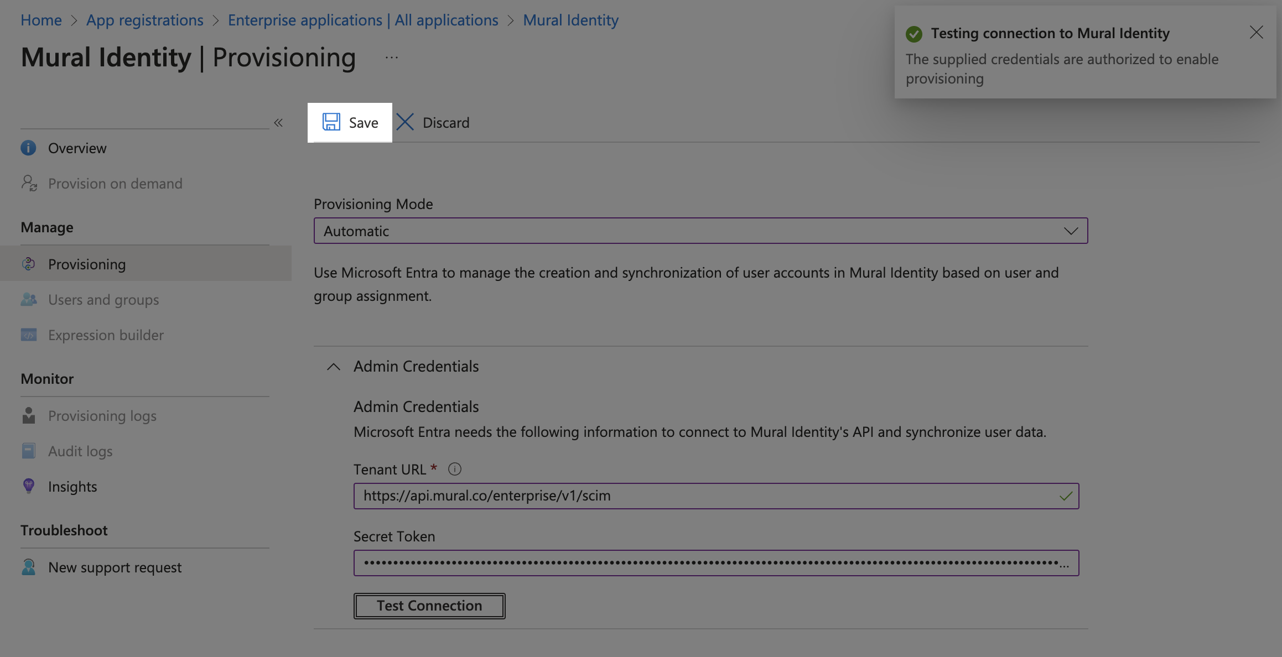
Task: Click inside the Tenant URL field
Action: tap(716, 496)
